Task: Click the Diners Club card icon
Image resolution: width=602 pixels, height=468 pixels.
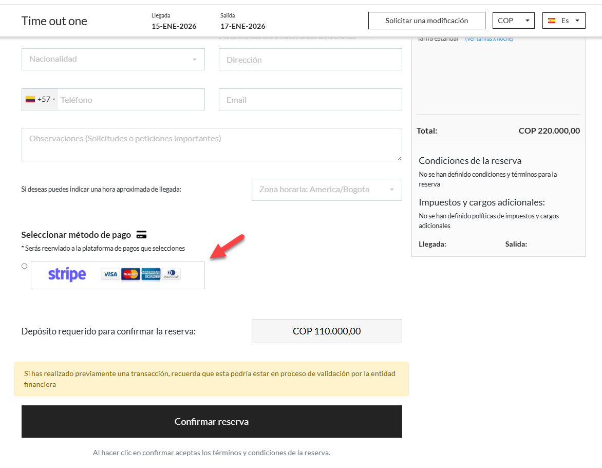Action: point(171,274)
